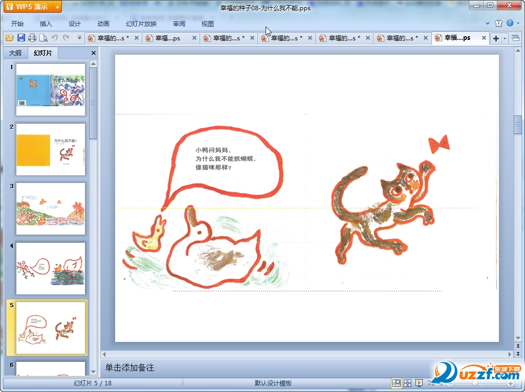Click the WPS 演示 application button

29,7
